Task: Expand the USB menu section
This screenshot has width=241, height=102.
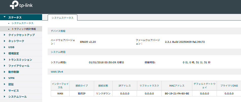Action: click(21, 47)
